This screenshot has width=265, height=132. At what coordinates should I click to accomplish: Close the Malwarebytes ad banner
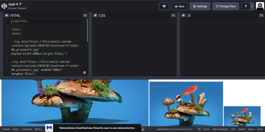143,129
